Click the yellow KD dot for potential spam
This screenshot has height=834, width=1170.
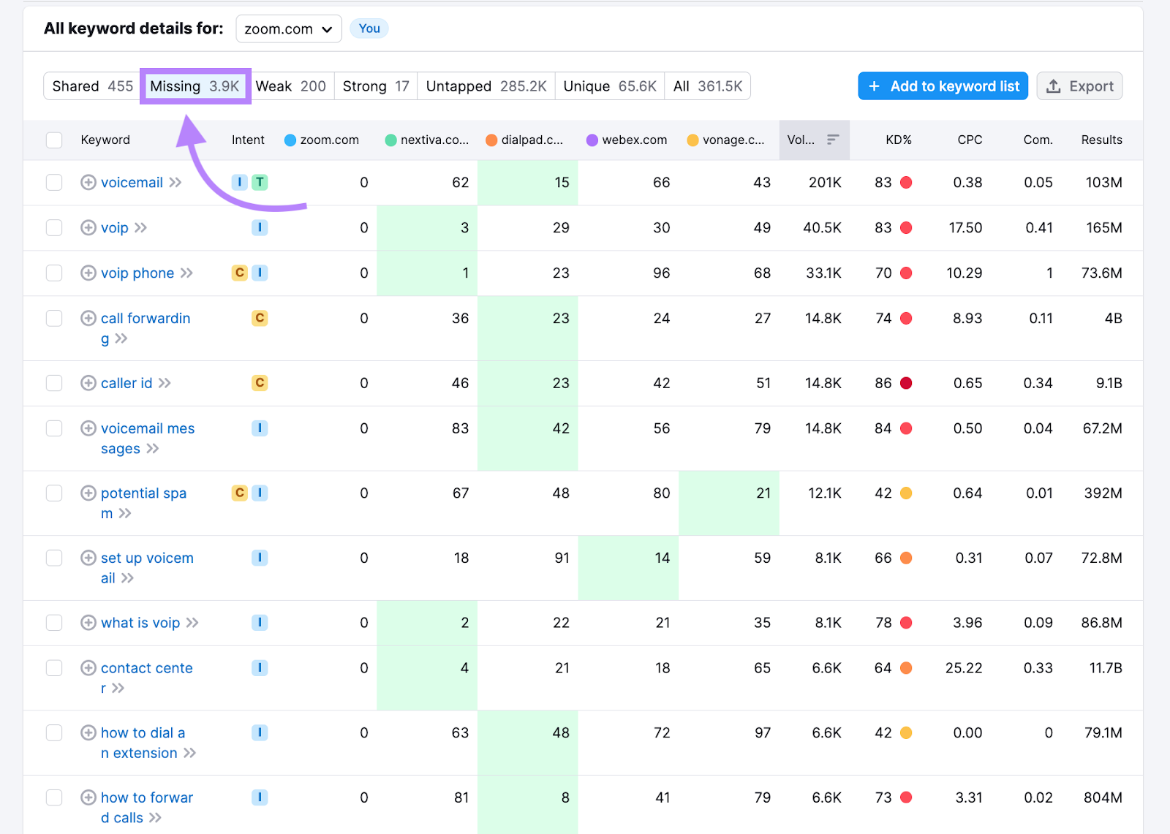click(x=906, y=493)
